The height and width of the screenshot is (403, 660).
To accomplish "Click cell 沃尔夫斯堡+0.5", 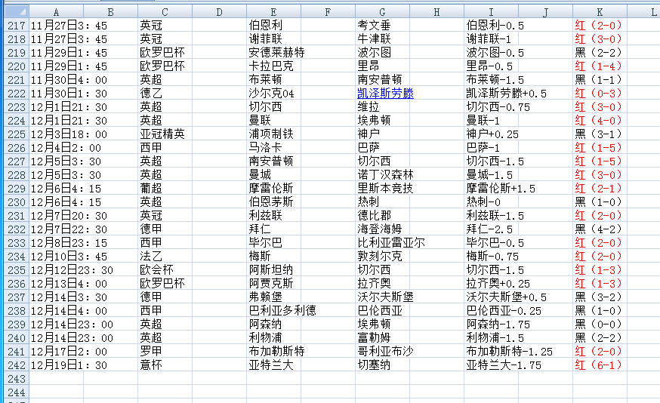I will click(507, 297).
